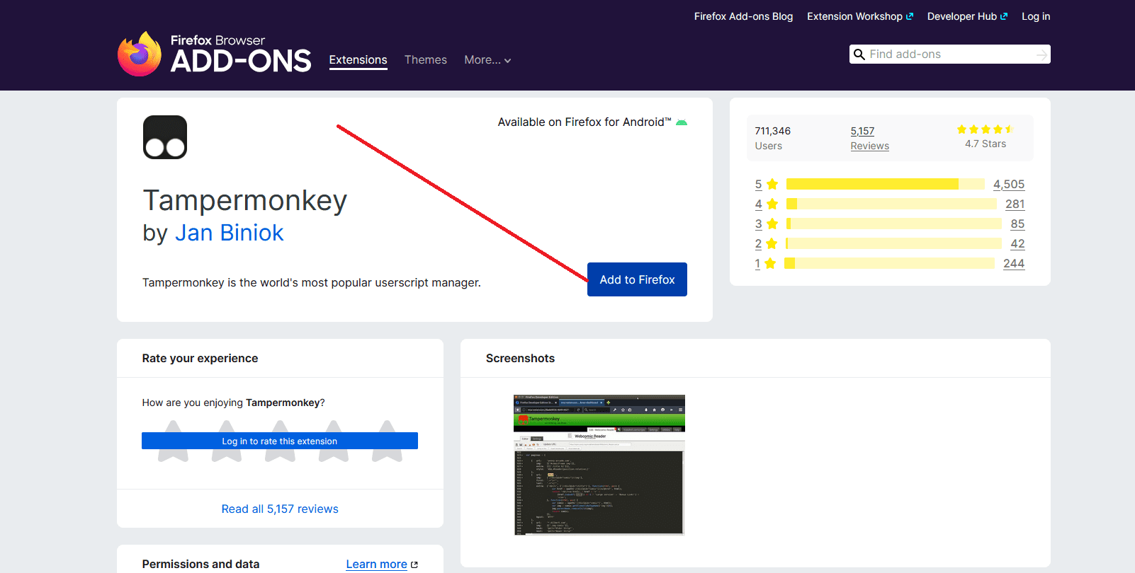The image size is (1135, 573).
Task: Select first star in rating widget
Action: 173,441
